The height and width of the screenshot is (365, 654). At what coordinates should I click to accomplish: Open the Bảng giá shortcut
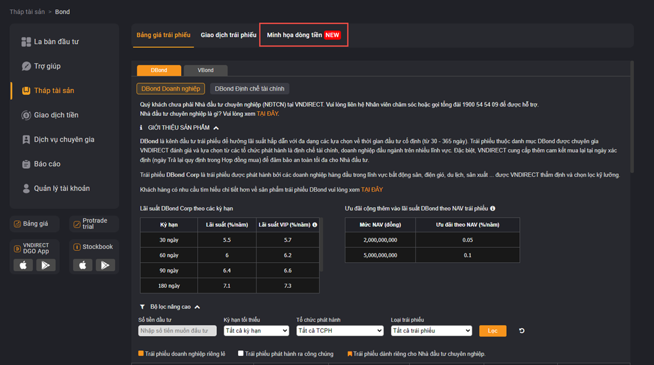(35, 224)
